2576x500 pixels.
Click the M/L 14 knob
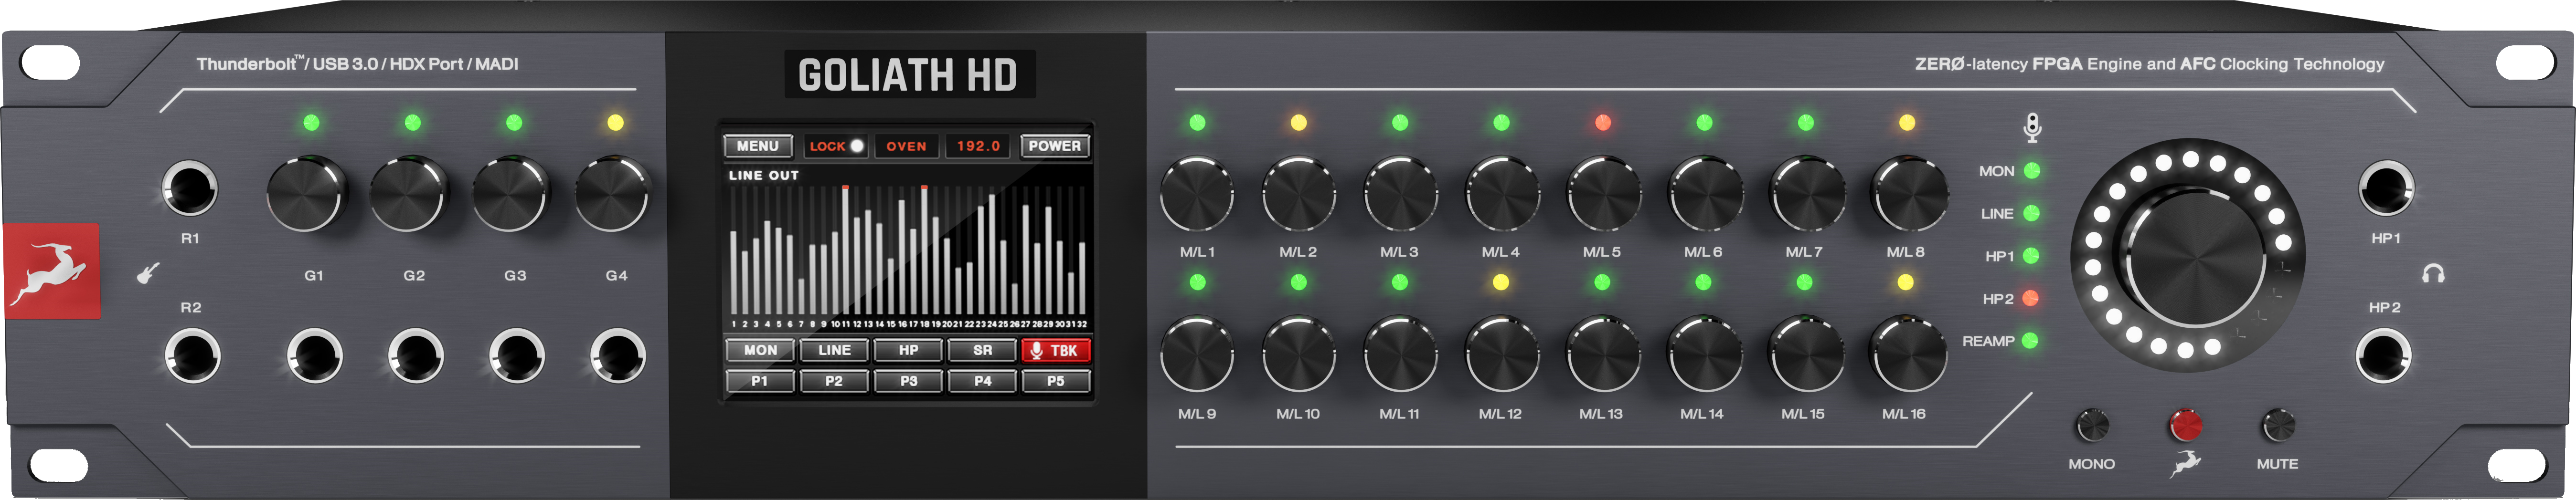pos(1706,354)
